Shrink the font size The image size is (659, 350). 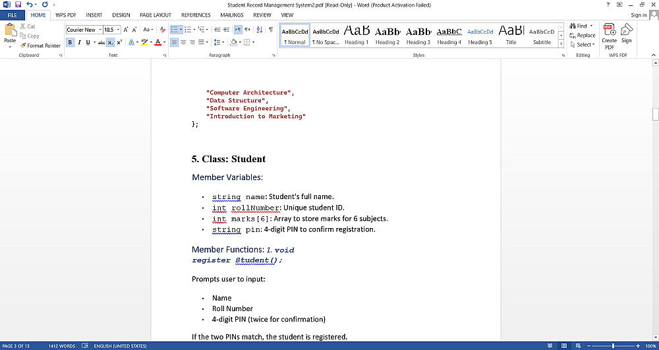[134, 30]
